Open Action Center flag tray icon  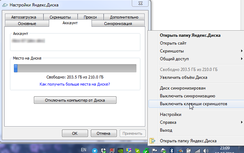pyautogui.click(x=154, y=151)
